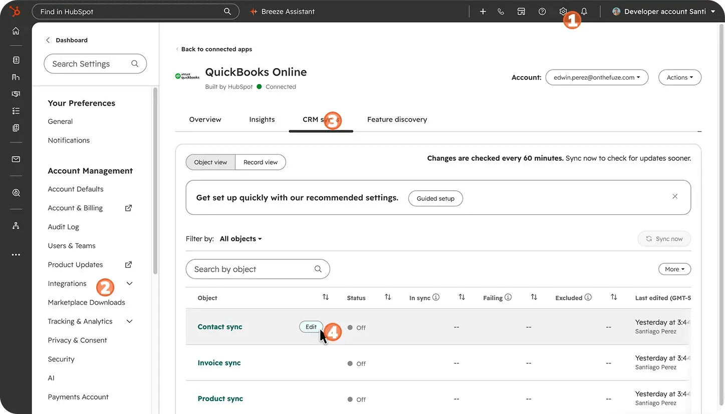The height and width of the screenshot is (414, 725).
Task: Open the Actions dropdown
Action: [680, 78]
